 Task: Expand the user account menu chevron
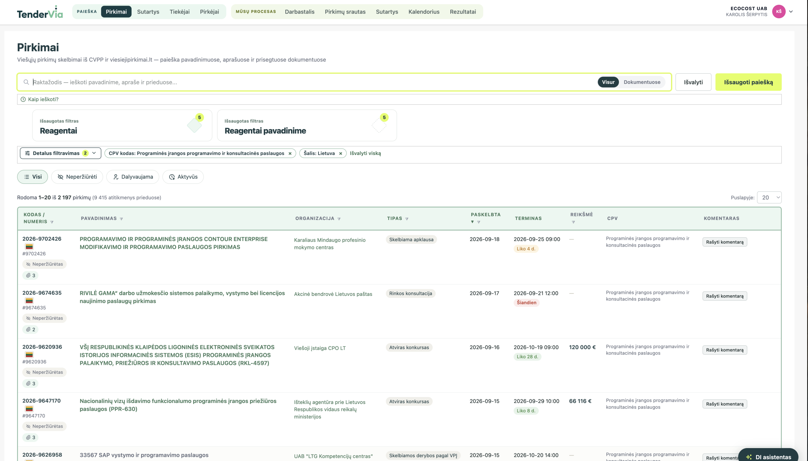click(791, 12)
